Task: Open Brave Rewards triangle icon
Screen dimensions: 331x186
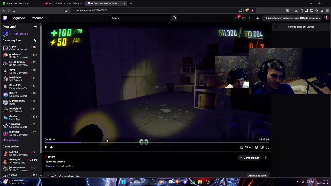Action: coord(252,10)
